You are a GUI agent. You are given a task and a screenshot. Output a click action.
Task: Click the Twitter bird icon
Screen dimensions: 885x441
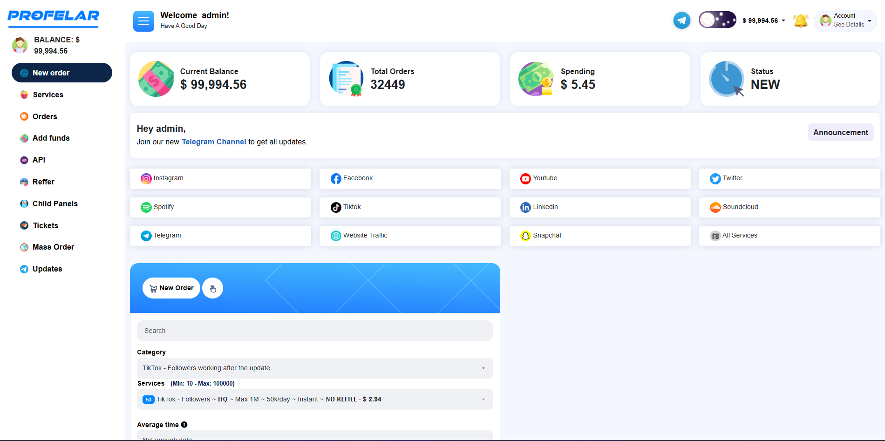[x=715, y=179]
